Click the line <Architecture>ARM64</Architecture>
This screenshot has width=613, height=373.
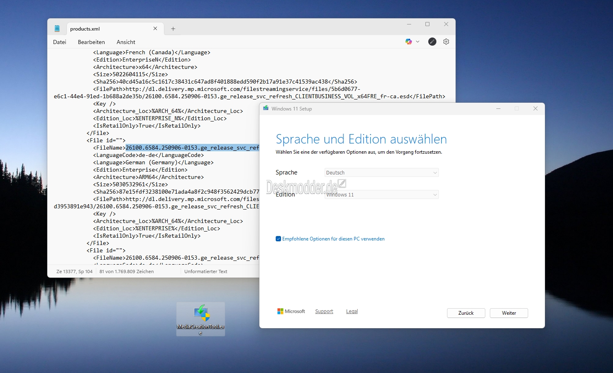click(148, 177)
